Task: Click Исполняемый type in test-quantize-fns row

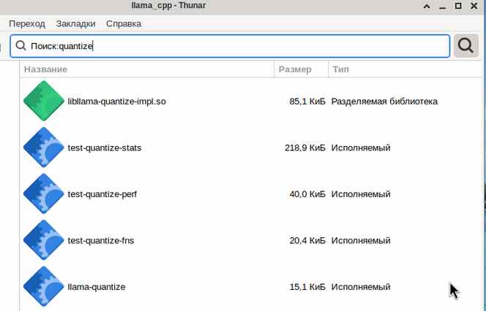Action: click(x=361, y=240)
